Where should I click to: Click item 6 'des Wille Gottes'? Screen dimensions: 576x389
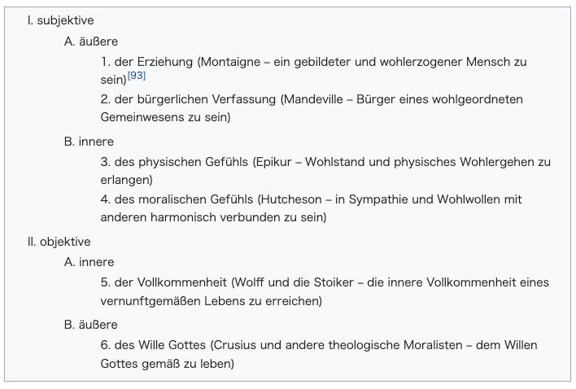160,345
